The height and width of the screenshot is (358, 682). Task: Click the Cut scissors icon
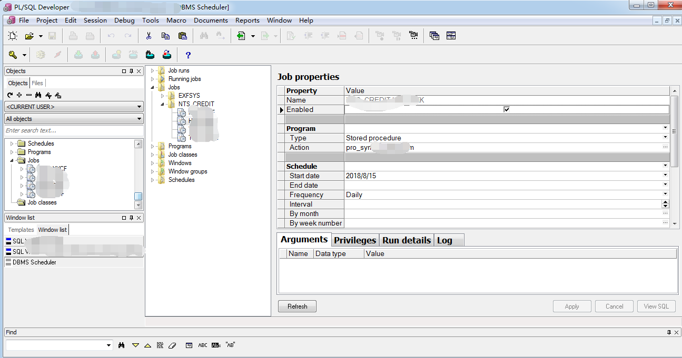[149, 36]
